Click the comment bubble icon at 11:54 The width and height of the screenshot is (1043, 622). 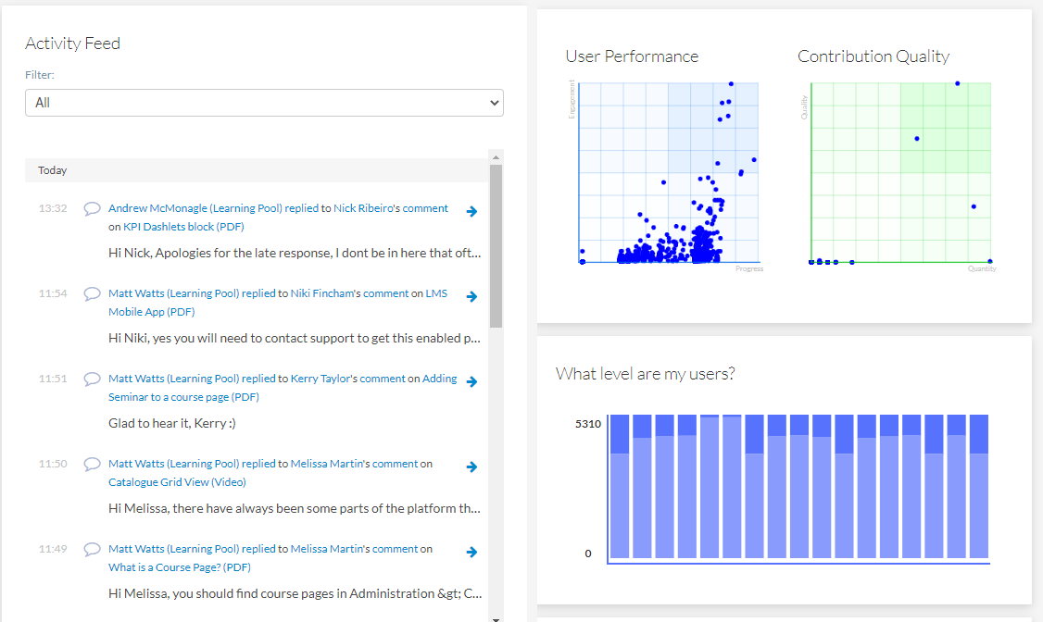[93, 294]
